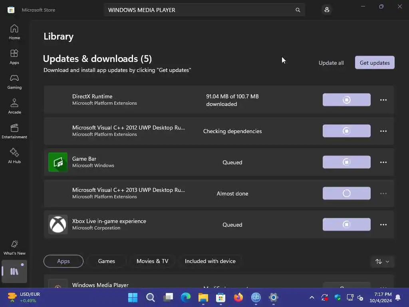The height and width of the screenshot is (307, 409).
Task: Click Update all
Action: (x=331, y=63)
